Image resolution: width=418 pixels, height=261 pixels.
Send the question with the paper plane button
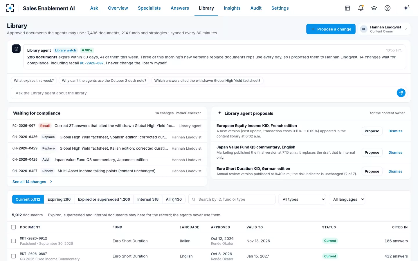pyautogui.click(x=401, y=93)
